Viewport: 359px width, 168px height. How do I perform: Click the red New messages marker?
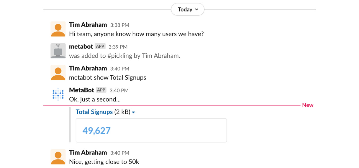308,105
